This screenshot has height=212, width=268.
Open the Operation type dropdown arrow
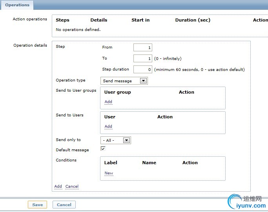tap(143, 81)
